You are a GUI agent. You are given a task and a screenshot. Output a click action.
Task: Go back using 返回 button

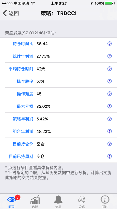coord(11,13)
